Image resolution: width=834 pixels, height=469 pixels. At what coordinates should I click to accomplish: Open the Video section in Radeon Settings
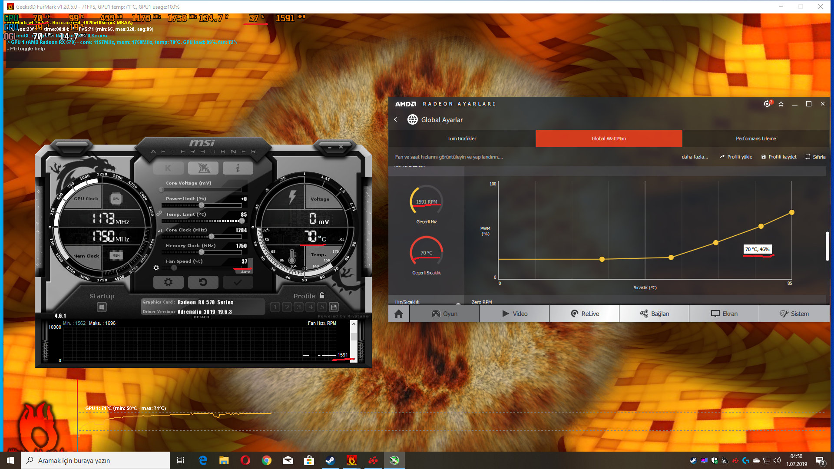pyautogui.click(x=514, y=314)
